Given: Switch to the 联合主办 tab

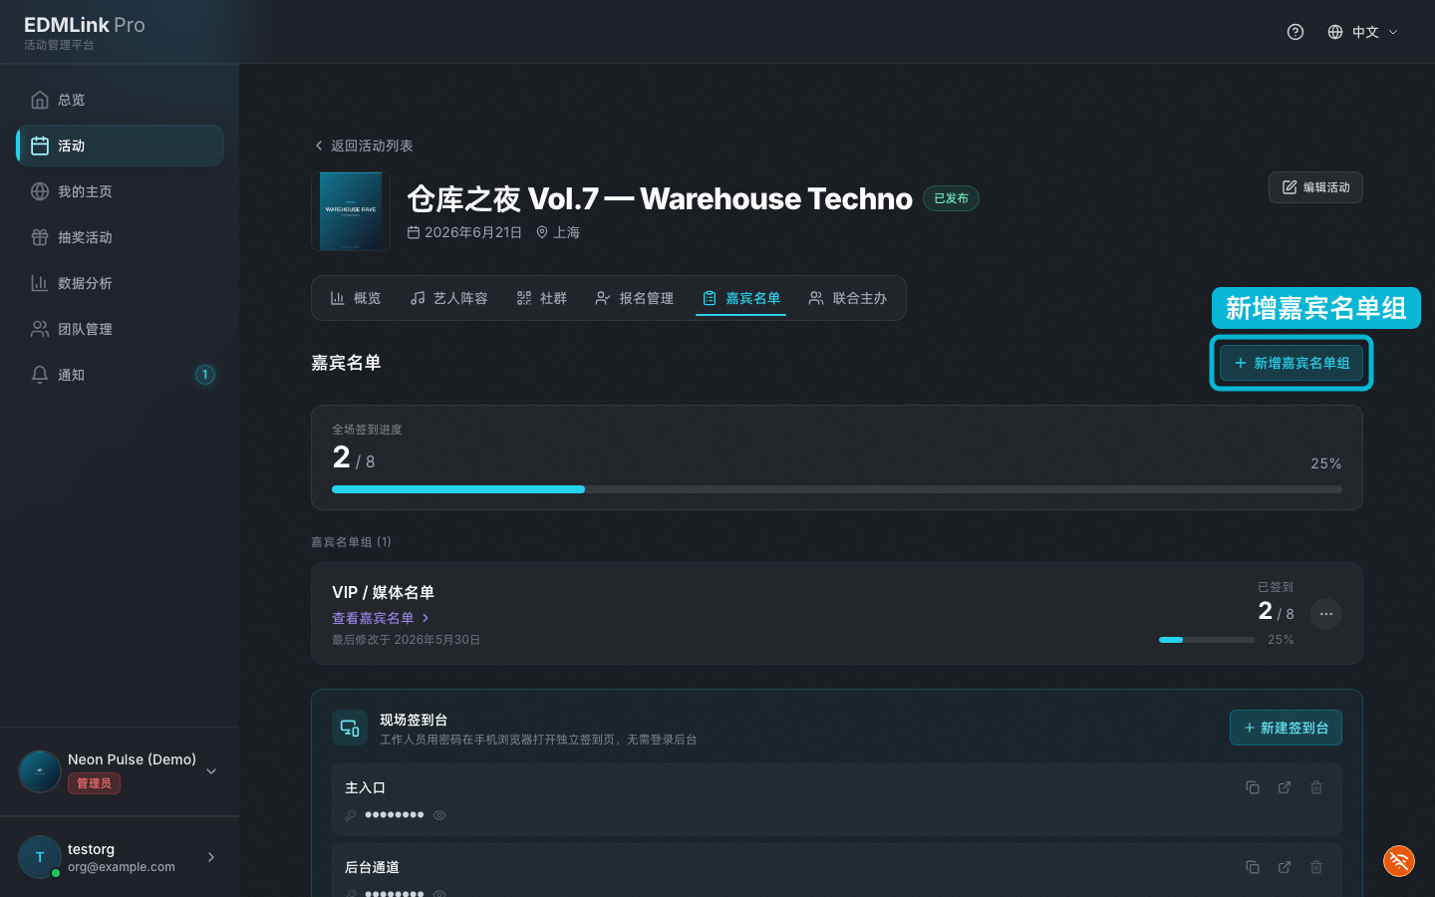Looking at the screenshot, I should 848,298.
